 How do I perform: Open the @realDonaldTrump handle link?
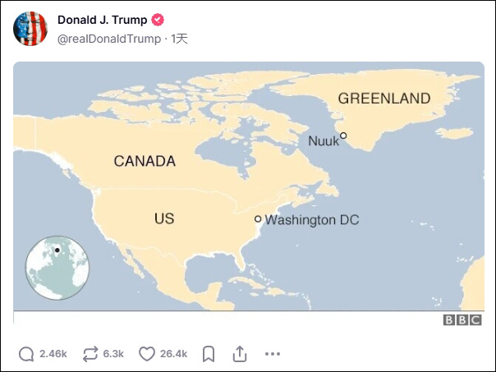(x=109, y=39)
